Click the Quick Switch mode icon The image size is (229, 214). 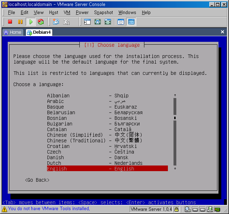coord(108,22)
